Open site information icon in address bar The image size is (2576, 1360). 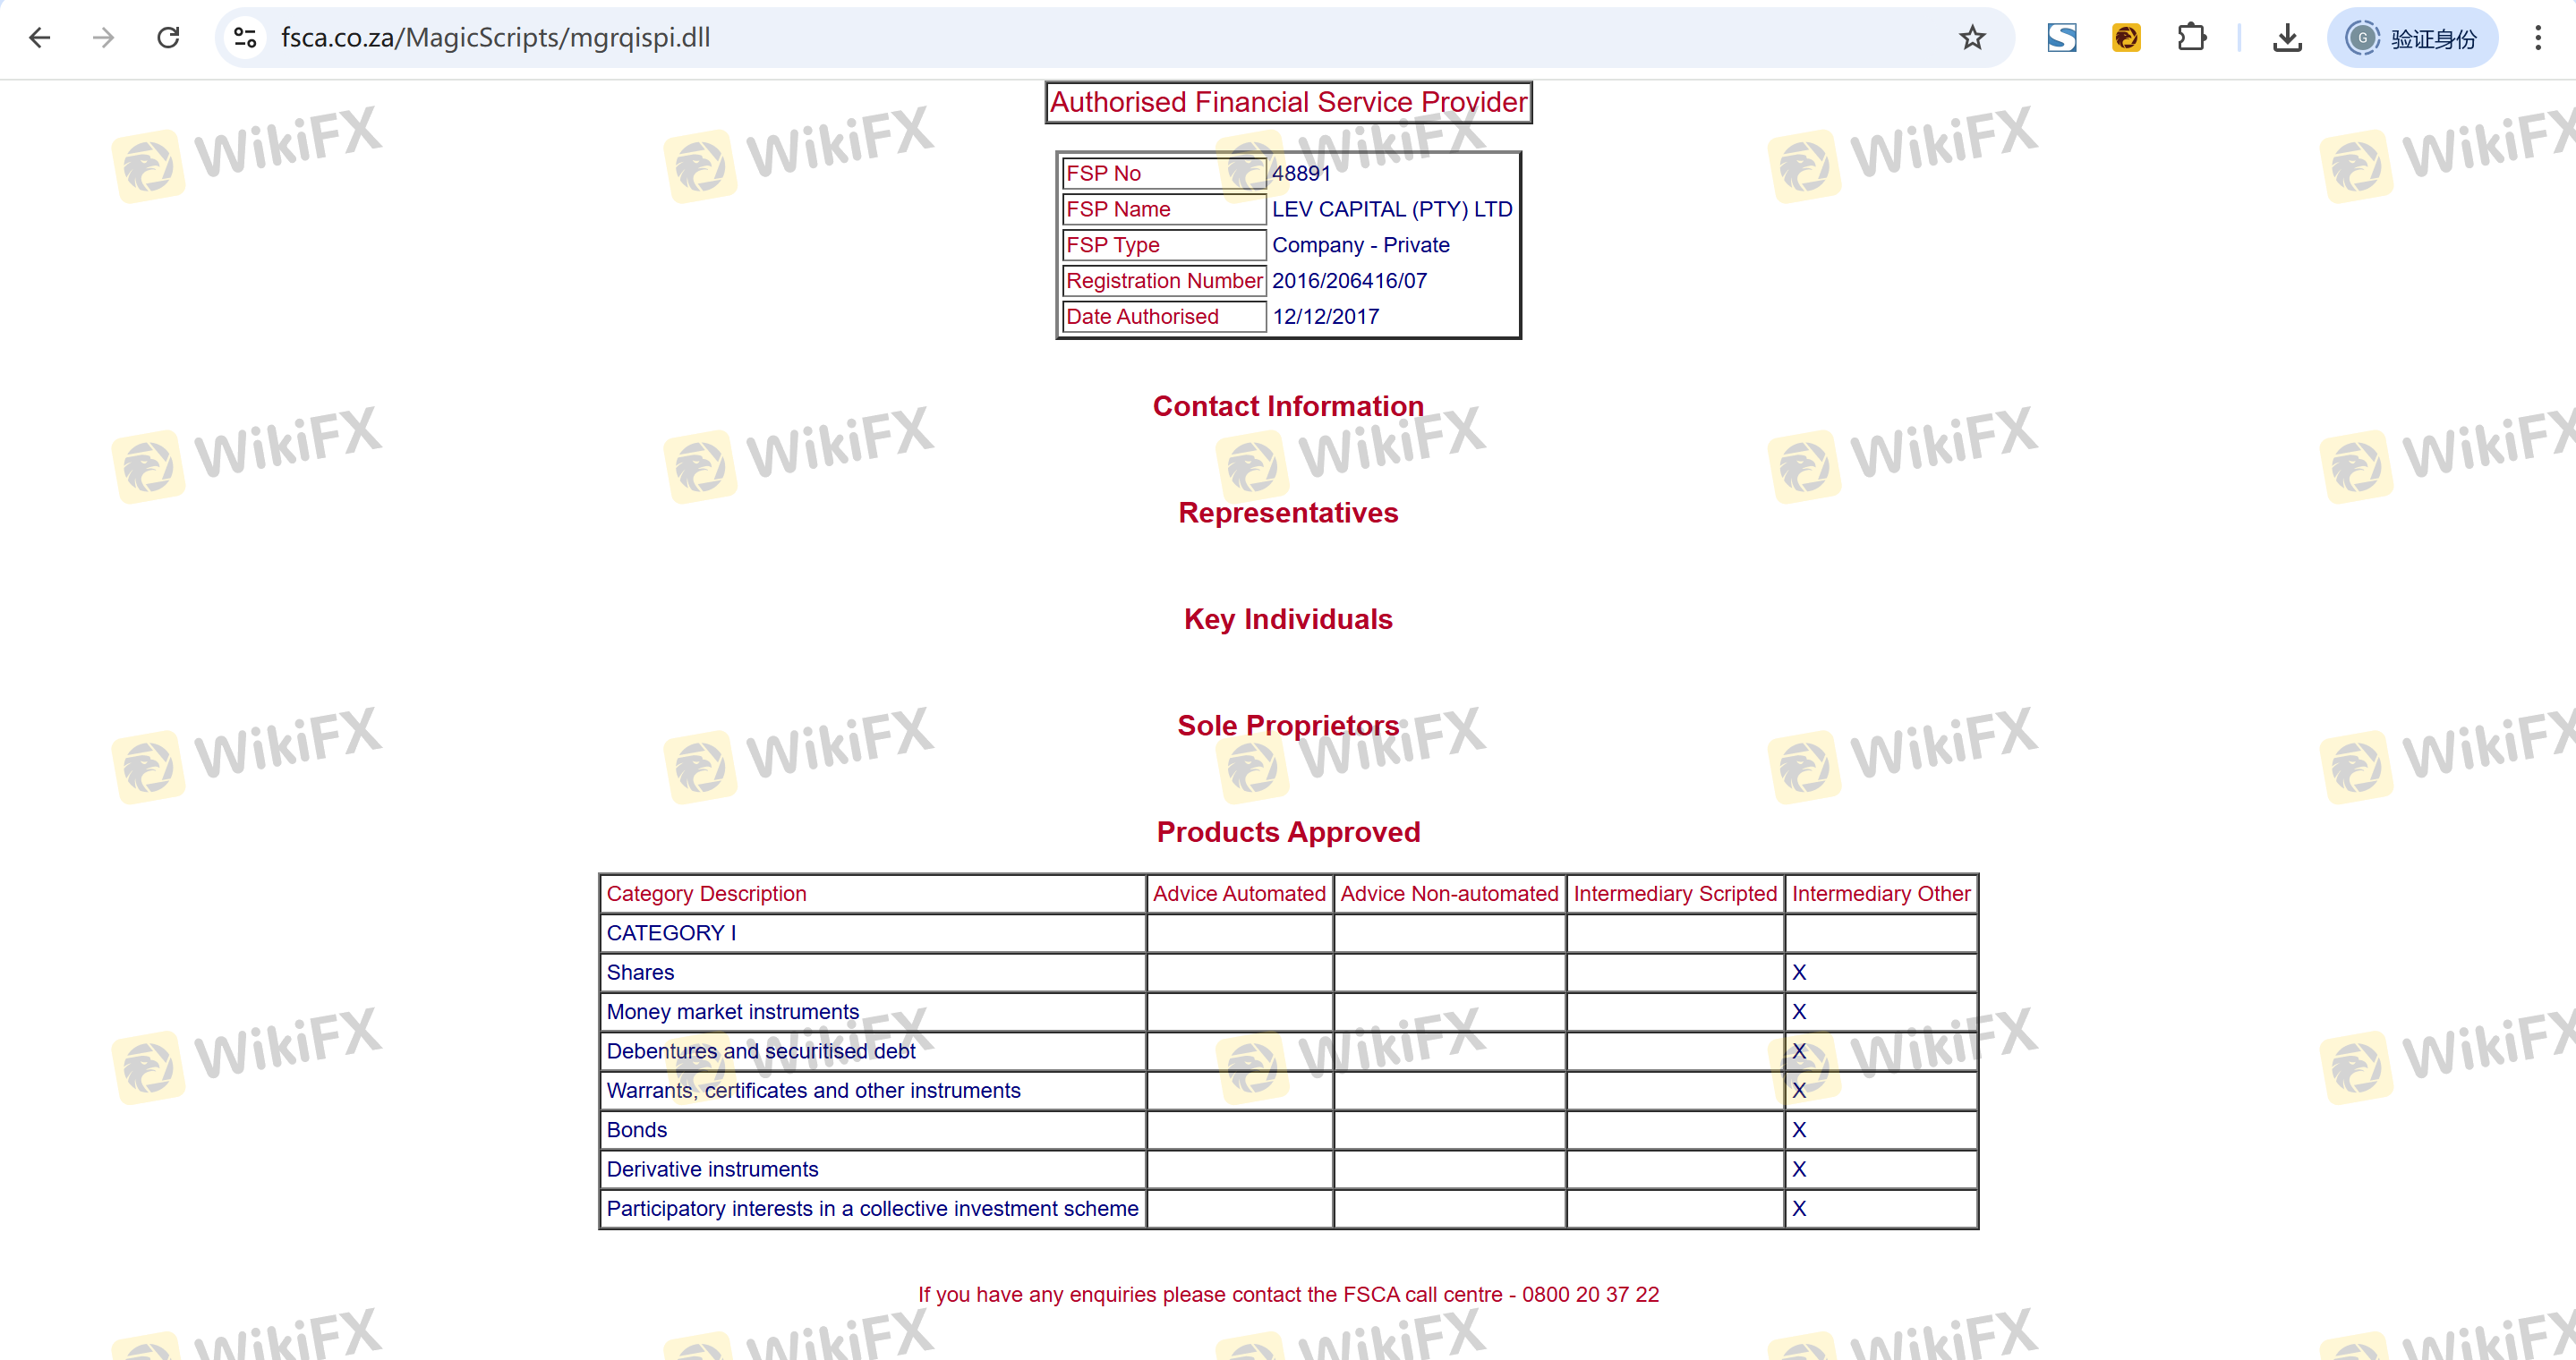[x=245, y=38]
